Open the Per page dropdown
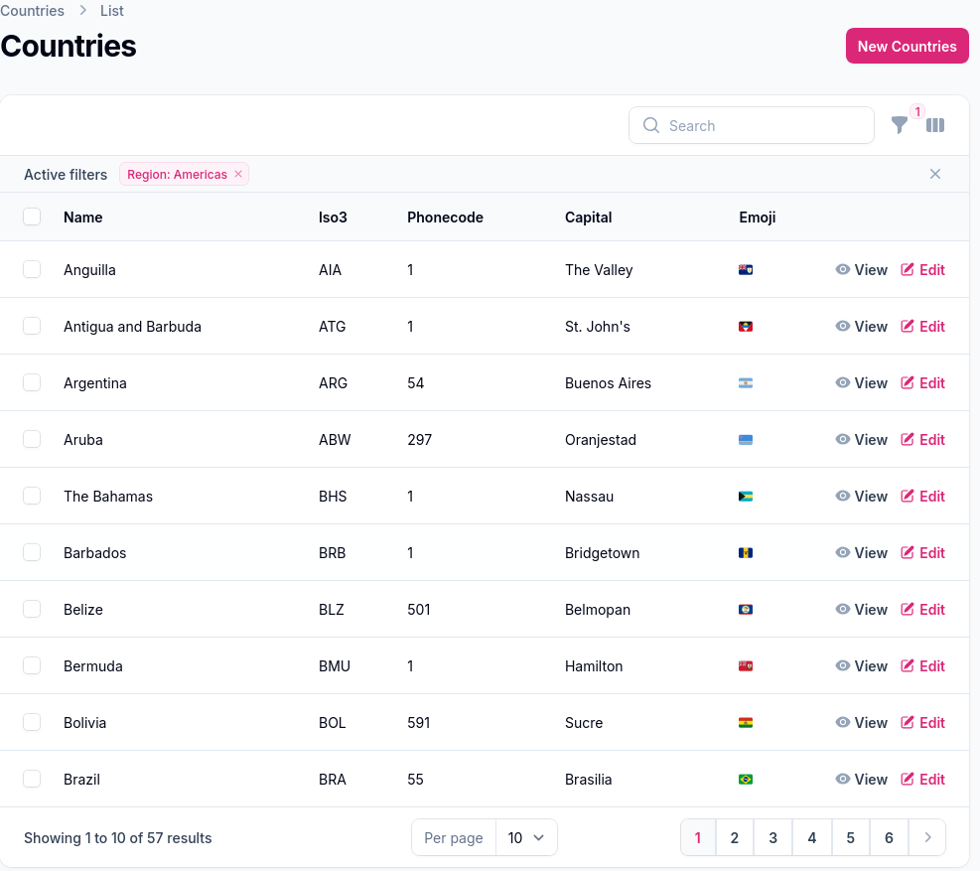 (525, 837)
